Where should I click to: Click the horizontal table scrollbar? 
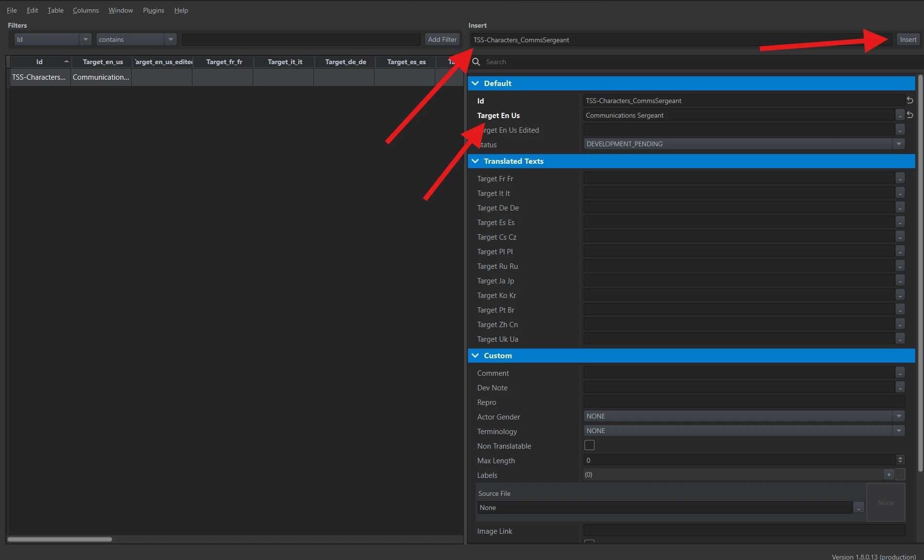[60, 539]
